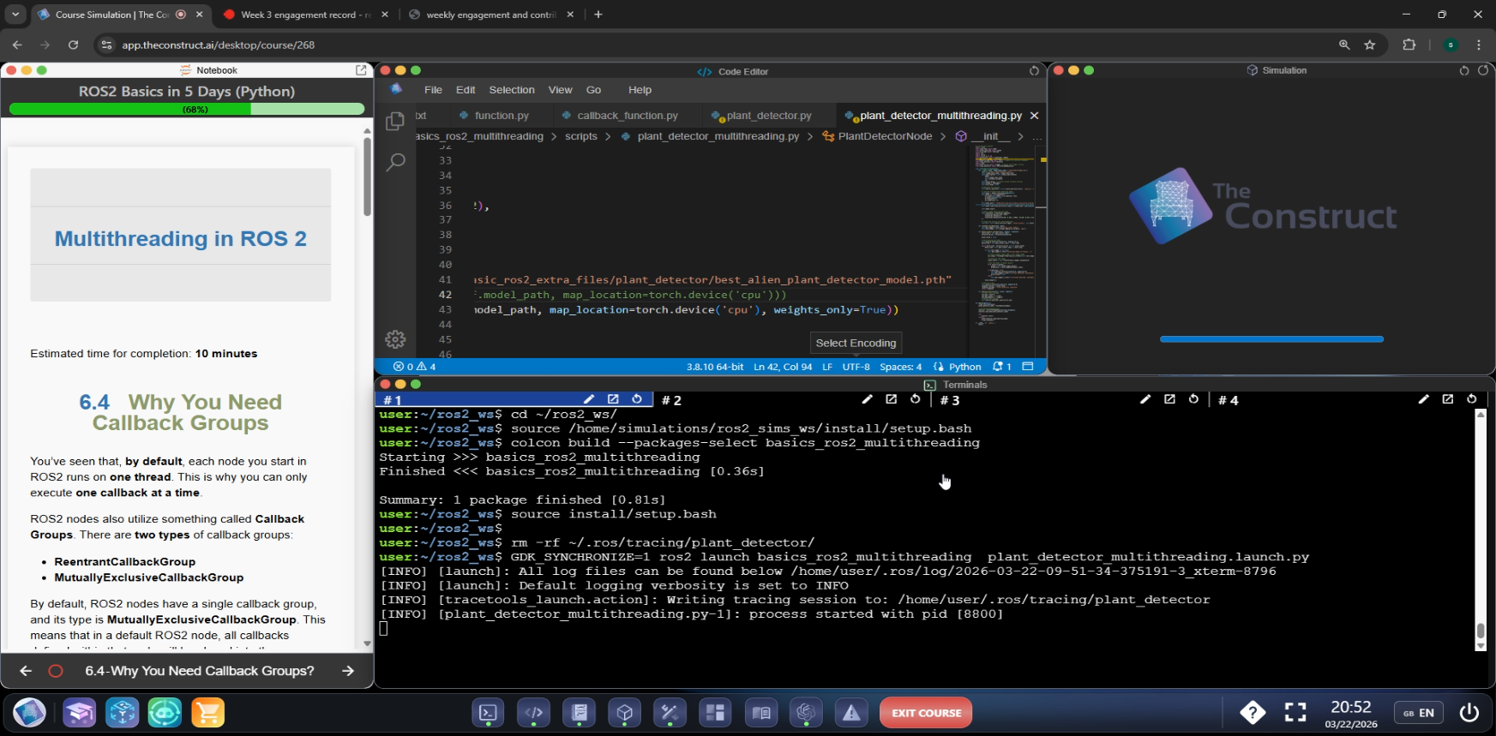This screenshot has height=736, width=1496.
Task: Expand the PlantDetectorNode breadcrumb
Action: point(884,136)
